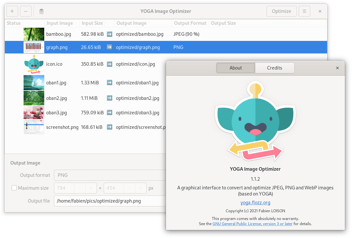Open the GNU General Public License link
The height and width of the screenshot is (238, 352).
[252, 224]
